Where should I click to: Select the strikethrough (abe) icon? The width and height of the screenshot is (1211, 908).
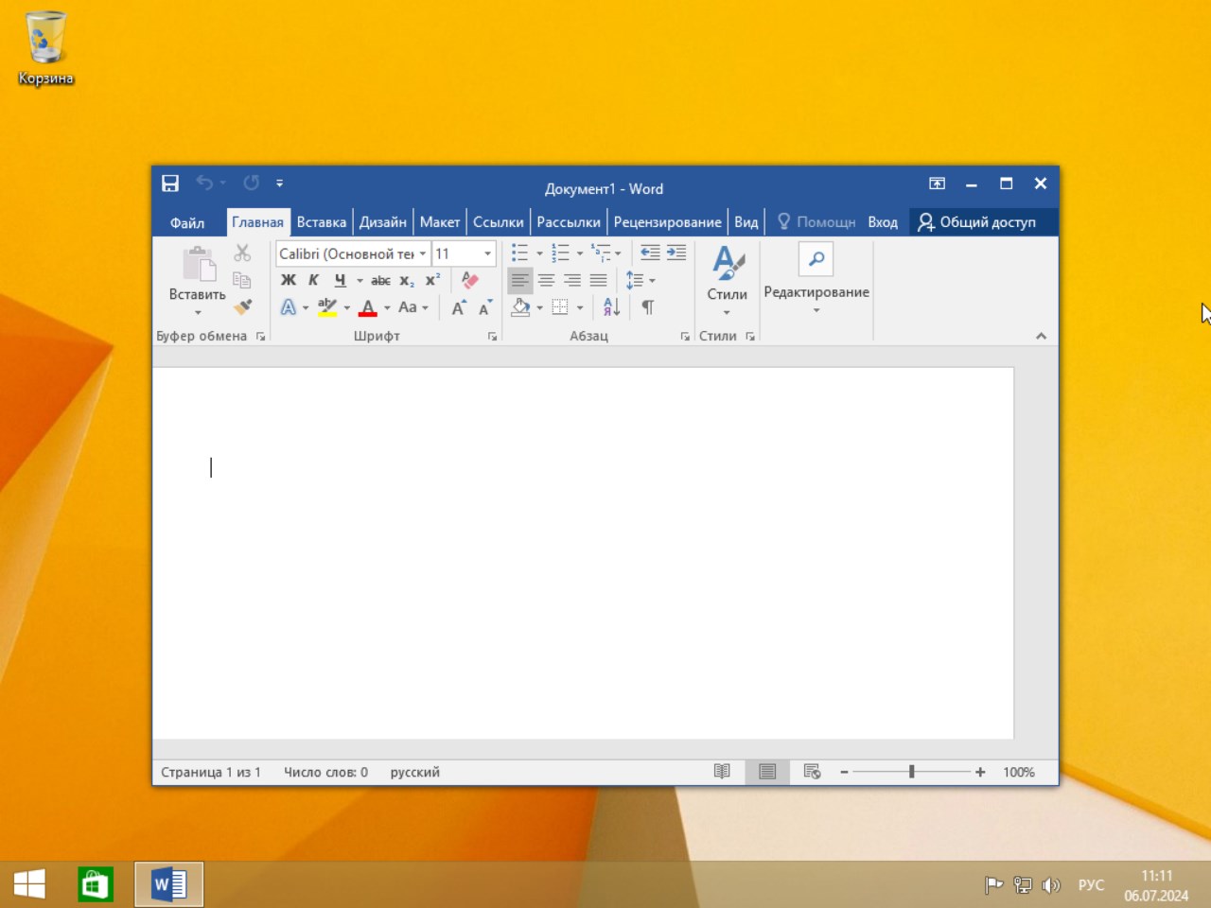(x=380, y=280)
